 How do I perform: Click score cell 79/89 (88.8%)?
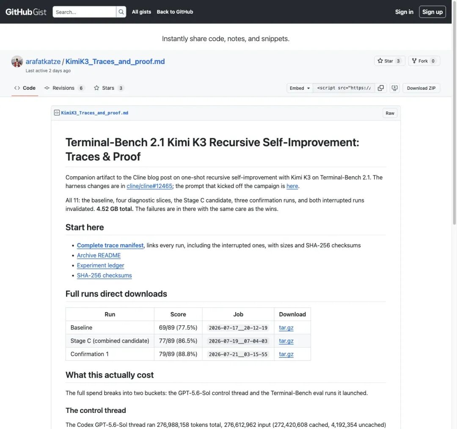click(x=178, y=354)
